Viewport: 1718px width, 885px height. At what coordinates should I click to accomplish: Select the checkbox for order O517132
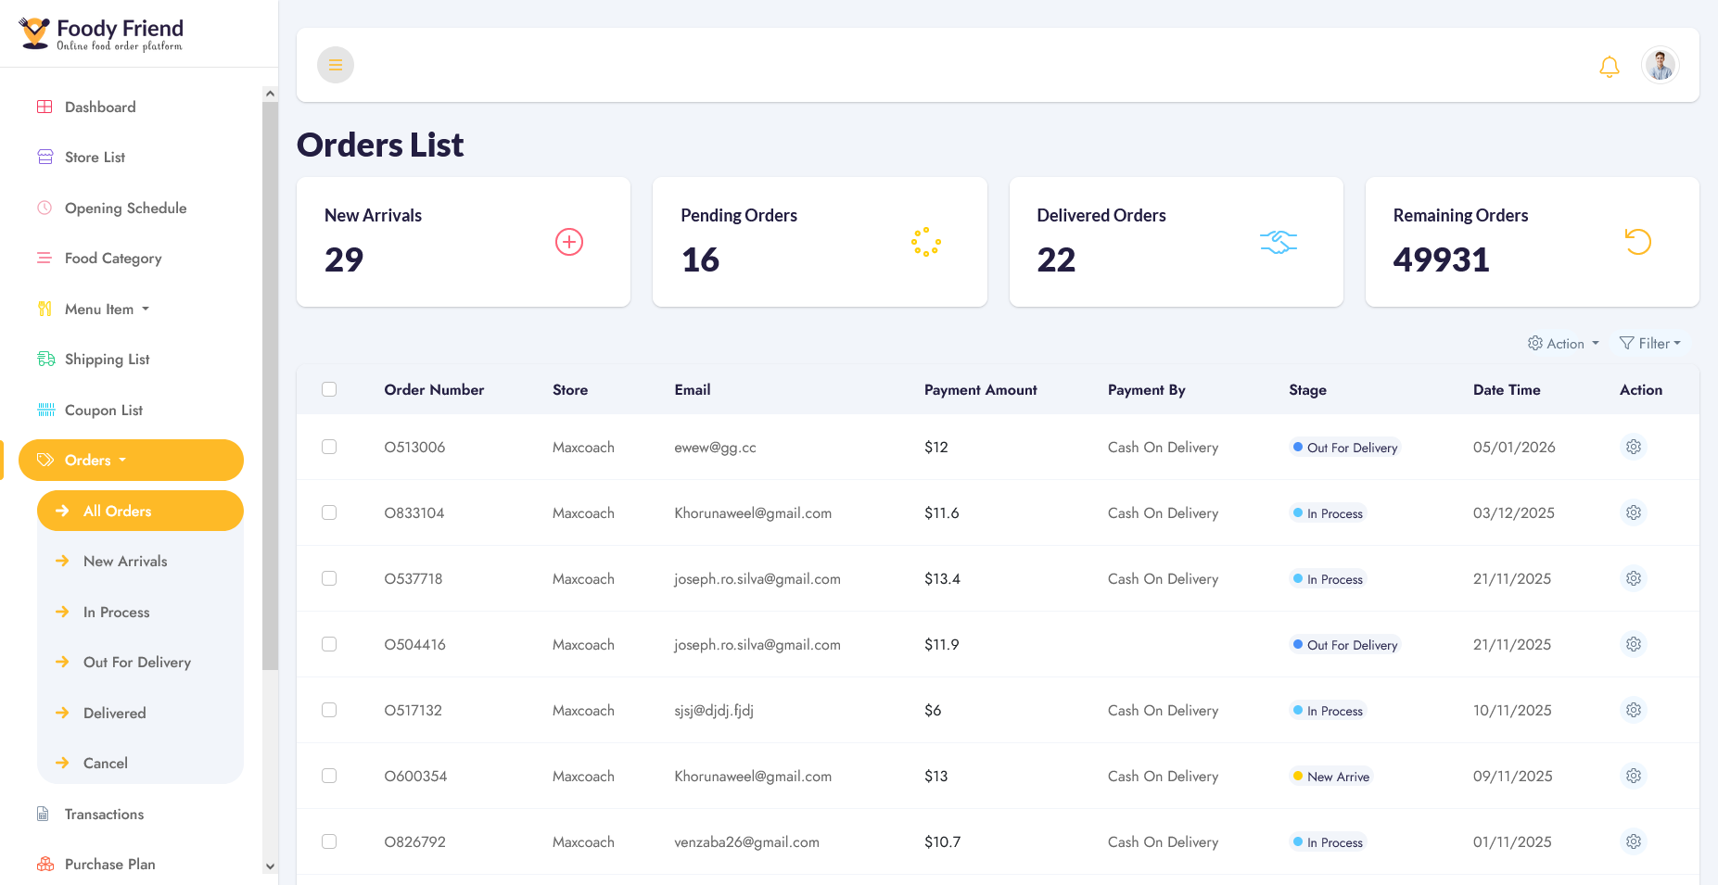[329, 710]
